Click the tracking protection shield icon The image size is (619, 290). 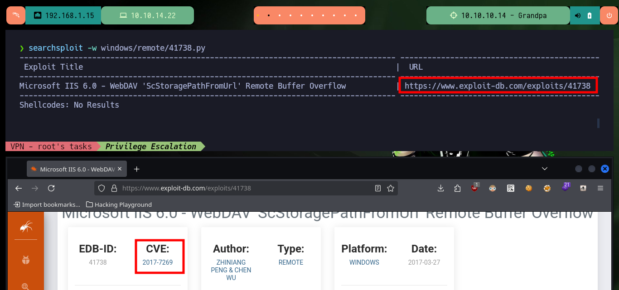point(102,188)
